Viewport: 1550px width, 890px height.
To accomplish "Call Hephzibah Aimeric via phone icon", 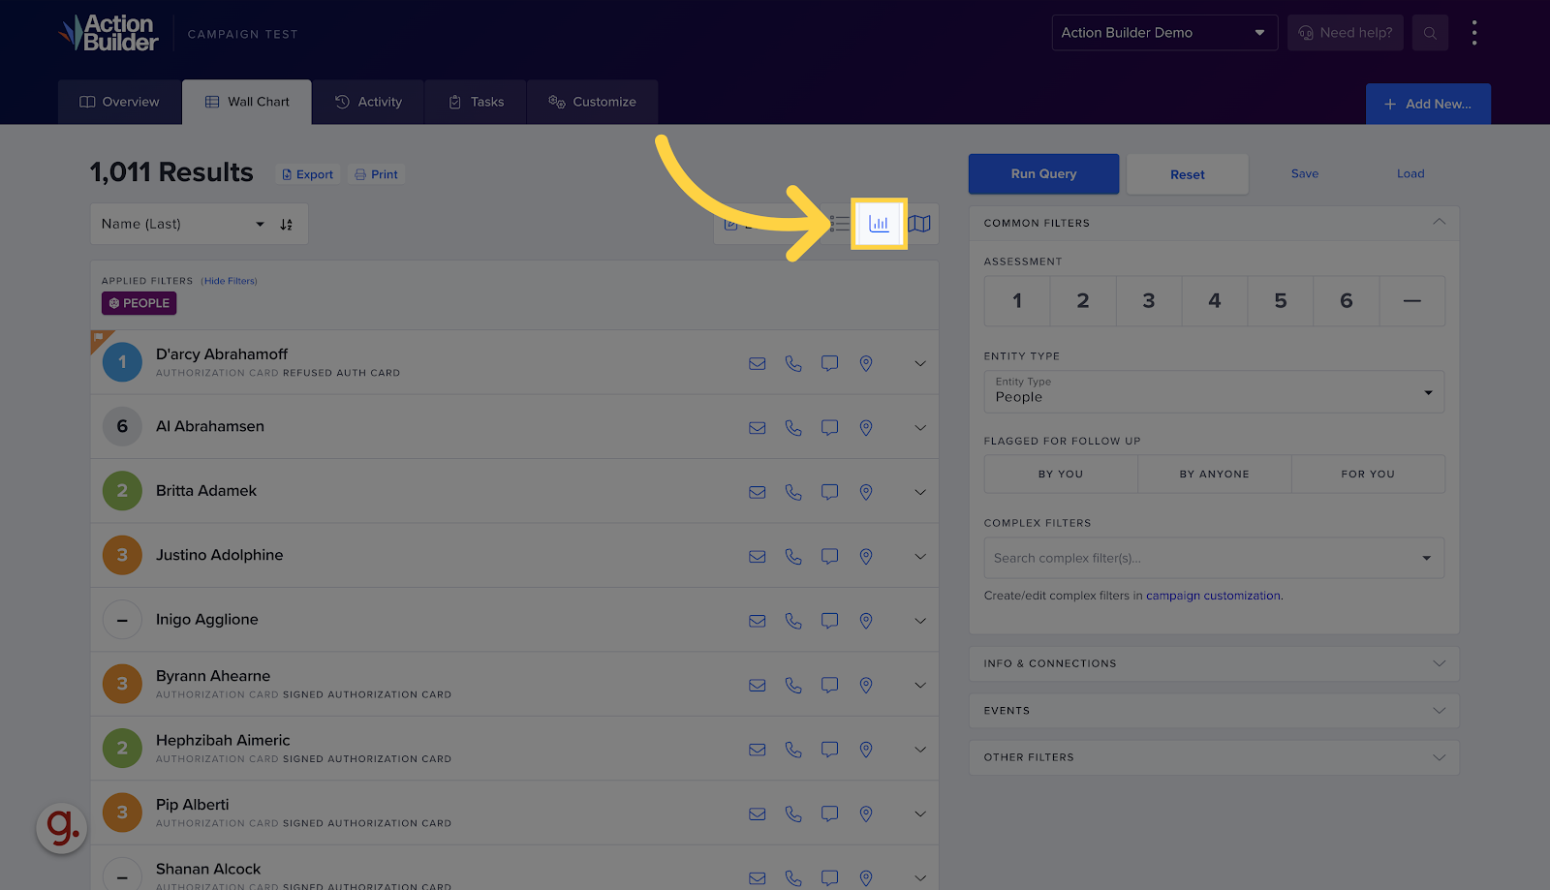I will click(x=793, y=750).
